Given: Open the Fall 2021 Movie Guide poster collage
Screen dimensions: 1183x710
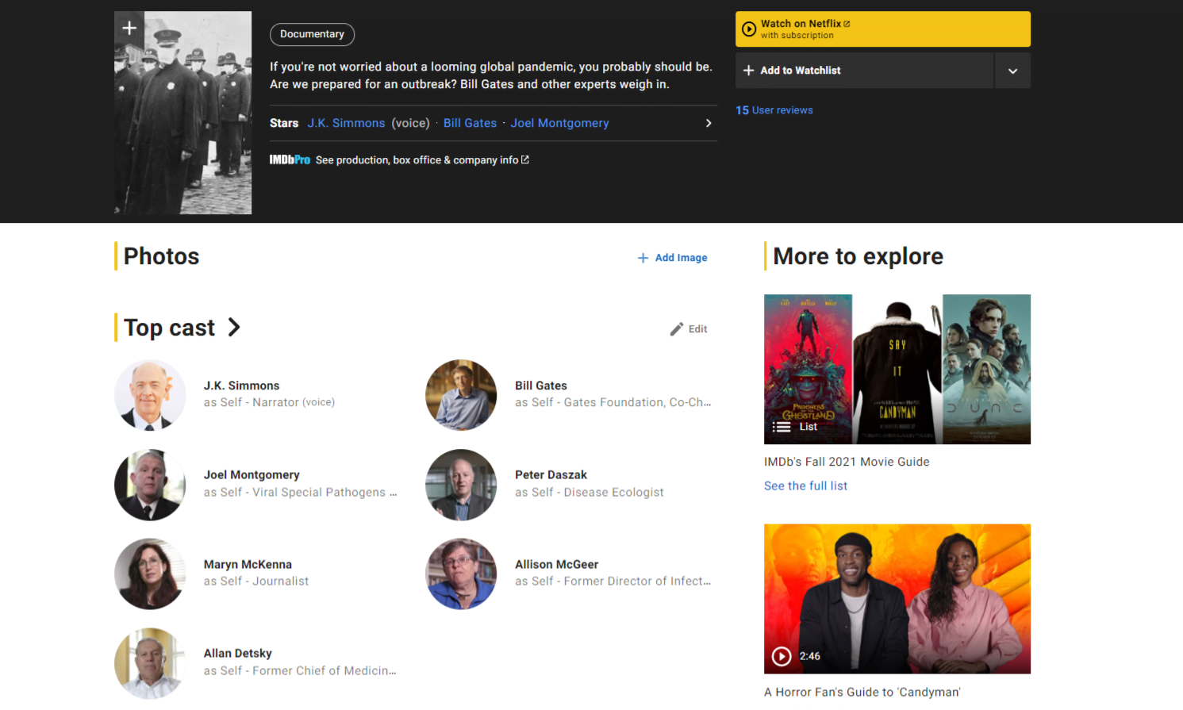Looking at the screenshot, I should (897, 369).
